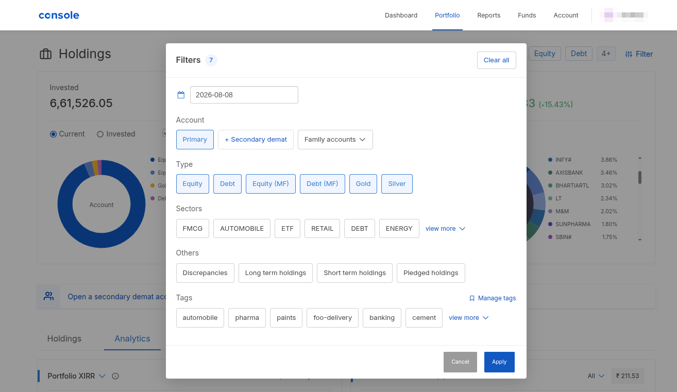The width and height of the screenshot is (677, 392).
Task: Select the paints tag
Action: (286, 318)
